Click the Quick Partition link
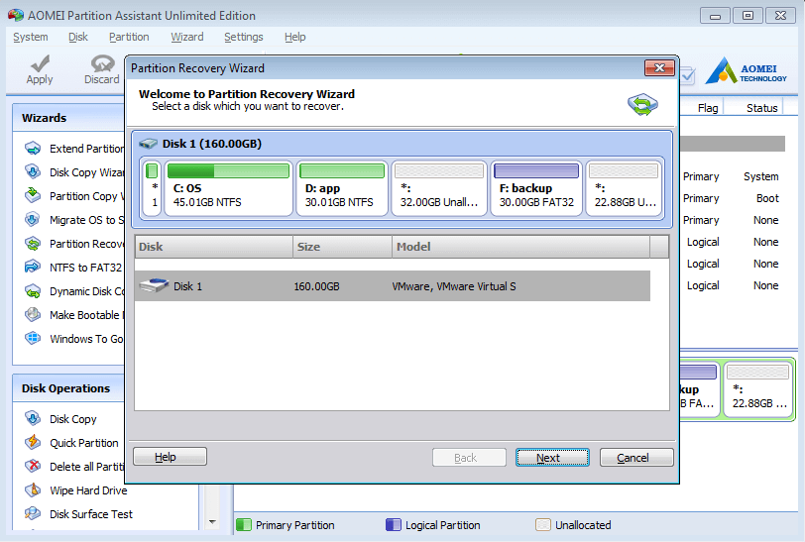805x542 pixels. [84, 443]
